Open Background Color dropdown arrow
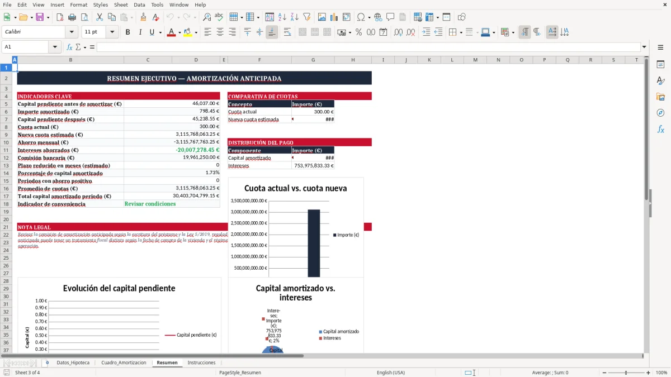The image size is (671, 377). coord(196,32)
